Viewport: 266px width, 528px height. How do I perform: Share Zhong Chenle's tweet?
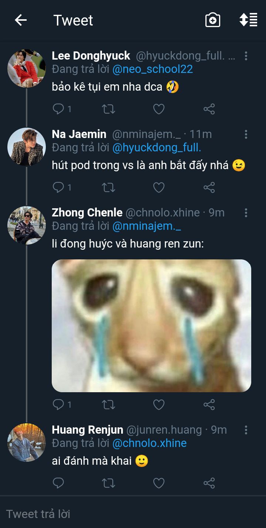[209, 404]
